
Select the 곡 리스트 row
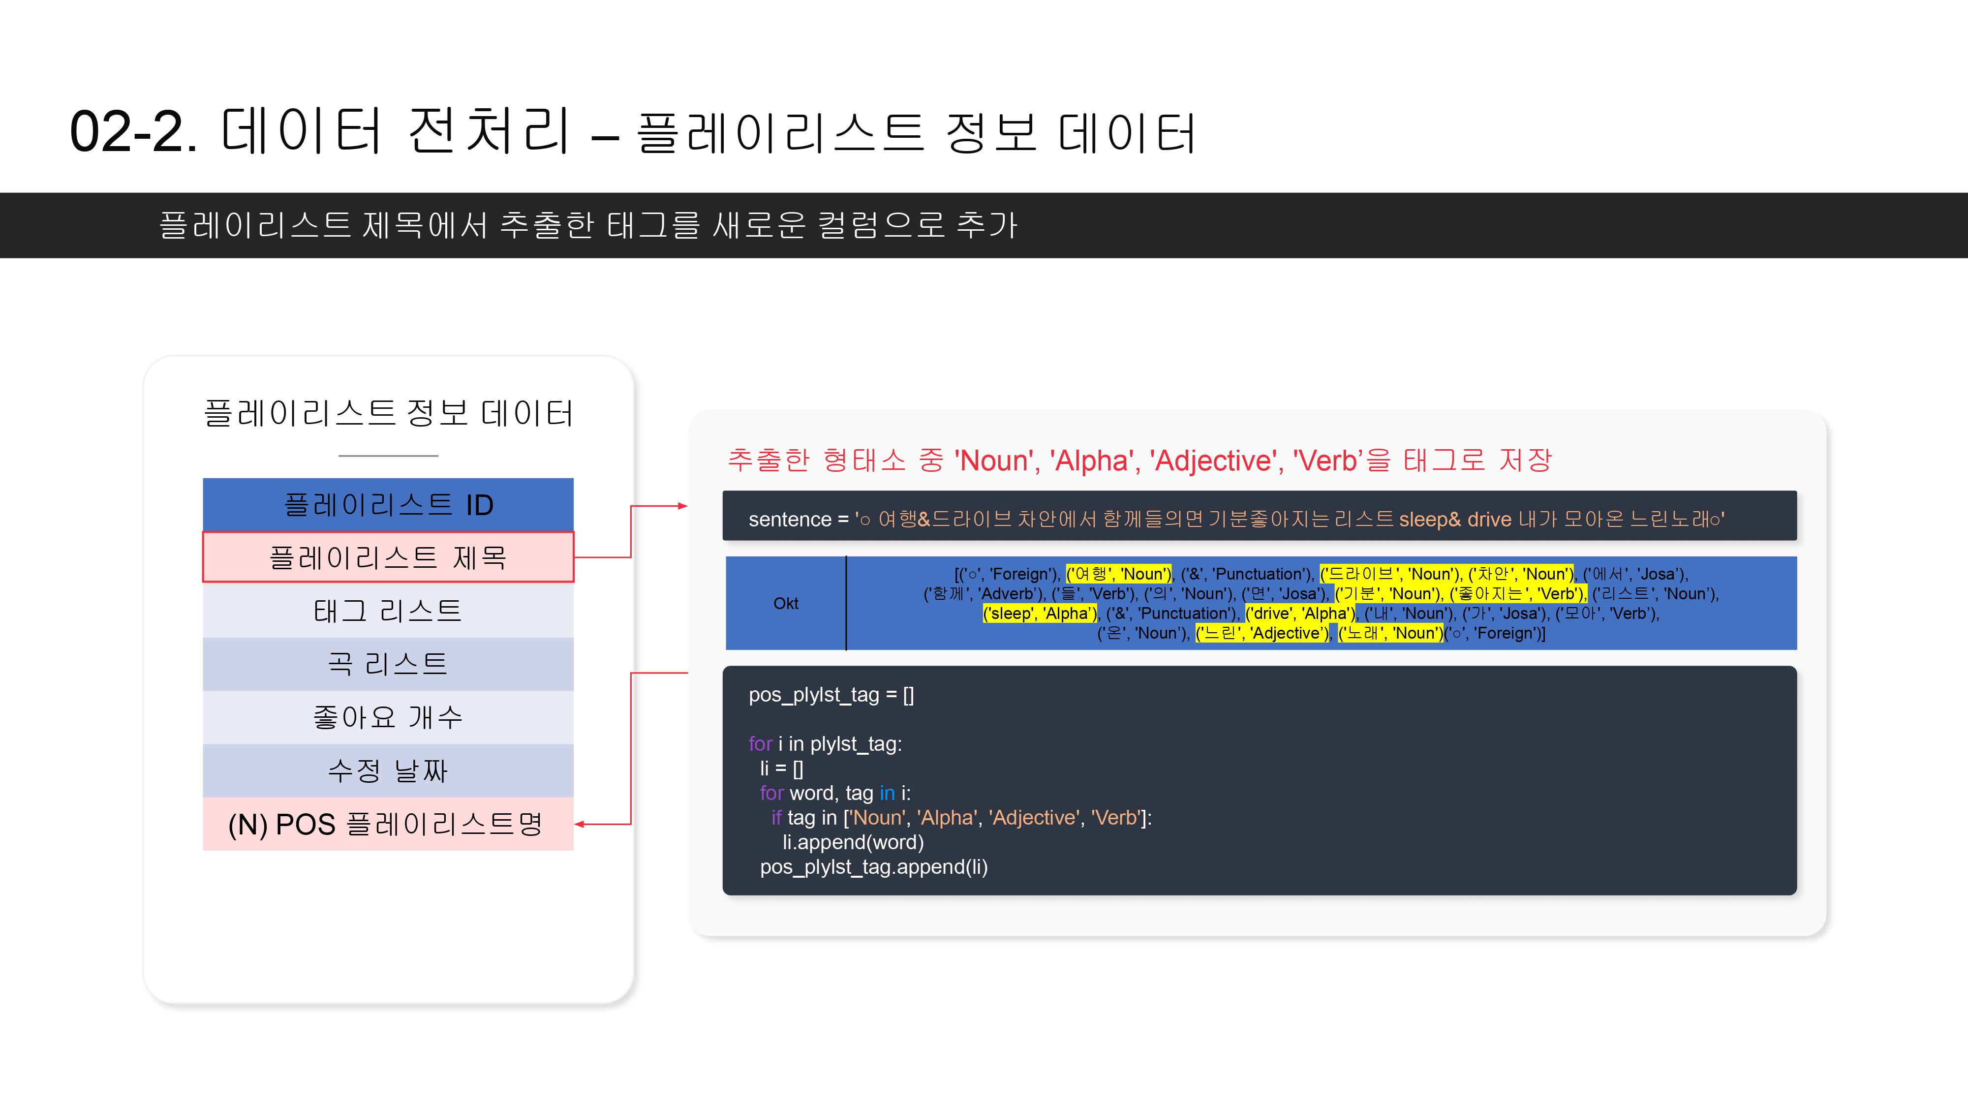click(388, 663)
